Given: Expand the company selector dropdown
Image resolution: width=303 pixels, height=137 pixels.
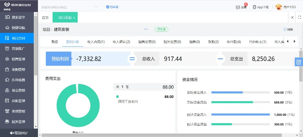Looking at the screenshot, I should click(x=96, y=7).
